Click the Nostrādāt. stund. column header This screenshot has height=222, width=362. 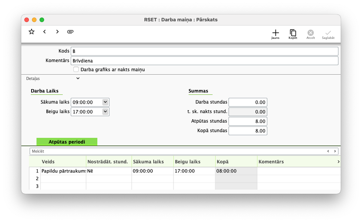(109, 161)
